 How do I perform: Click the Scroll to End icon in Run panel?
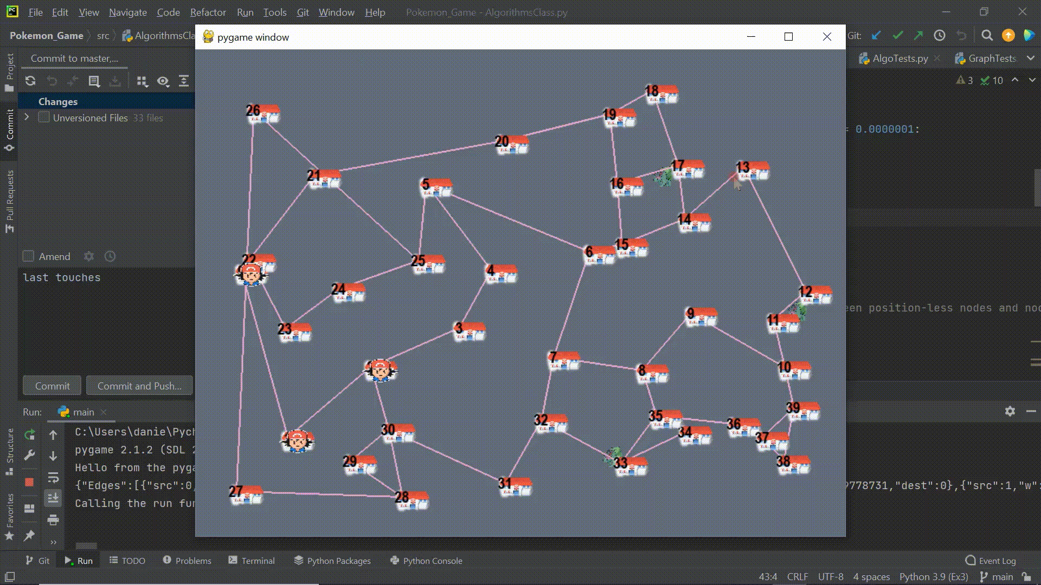point(53,498)
